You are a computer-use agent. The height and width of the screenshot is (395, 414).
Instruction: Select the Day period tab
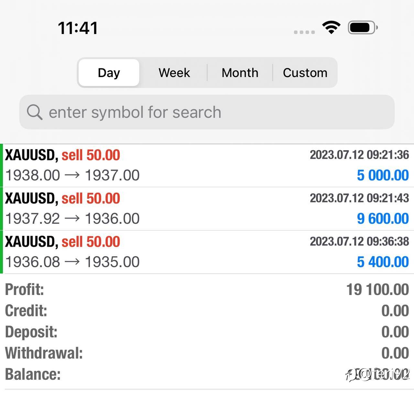(109, 73)
